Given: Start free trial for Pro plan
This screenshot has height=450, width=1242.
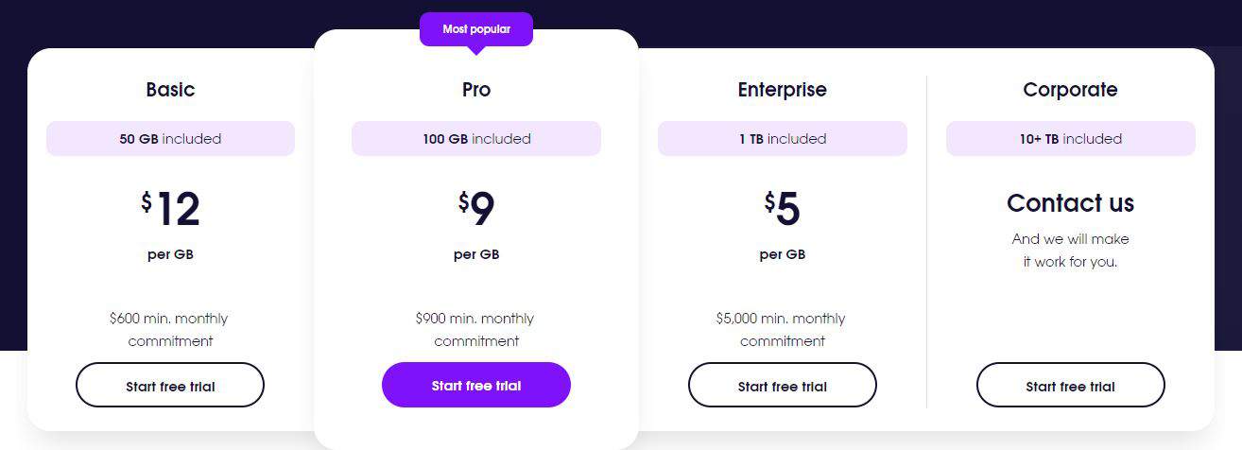Looking at the screenshot, I should [476, 385].
